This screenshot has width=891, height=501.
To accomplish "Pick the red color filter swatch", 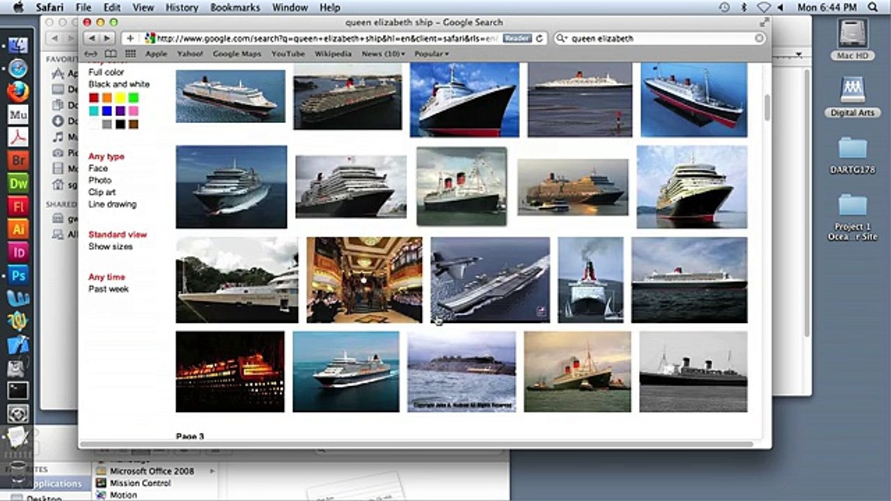I will pyautogui.click(x=94, y=98).
